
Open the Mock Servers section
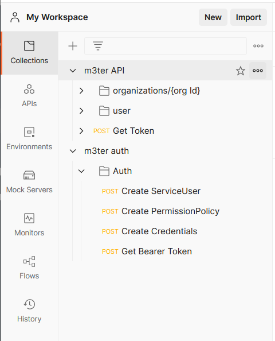tap(29, 182)
